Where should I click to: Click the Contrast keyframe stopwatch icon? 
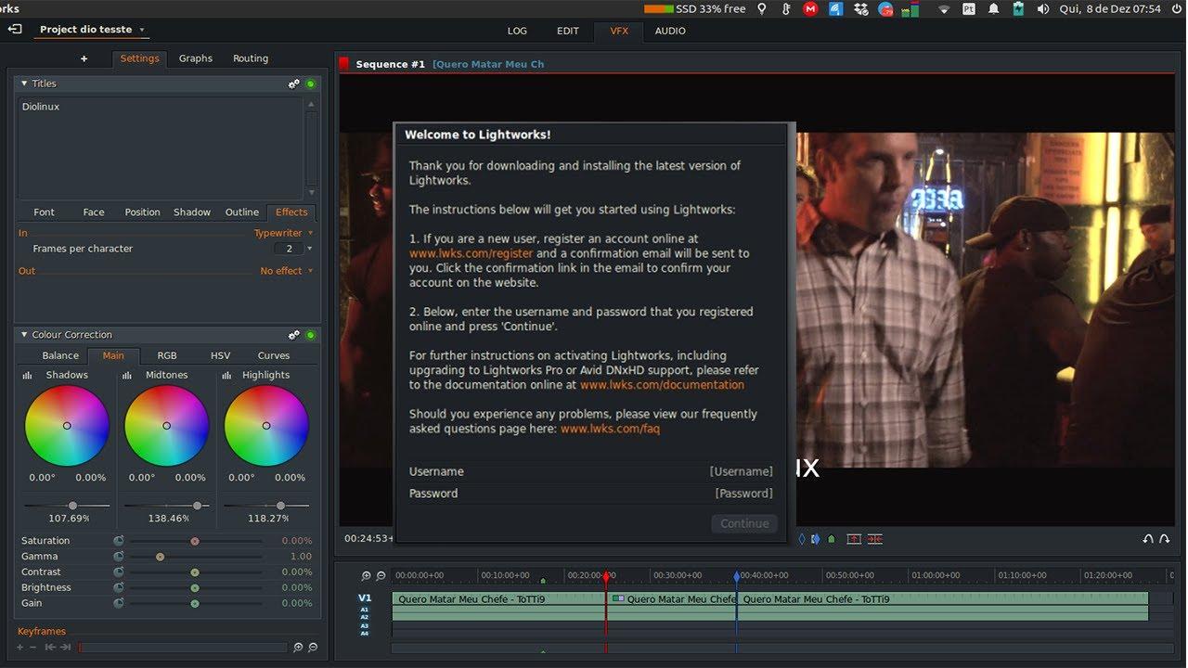pyautogui.click(x=119, y=572)
